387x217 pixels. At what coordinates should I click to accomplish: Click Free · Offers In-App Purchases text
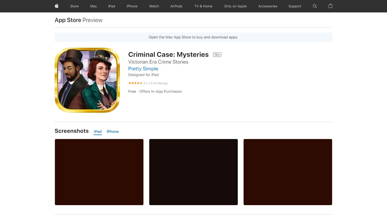pos(155,92)
